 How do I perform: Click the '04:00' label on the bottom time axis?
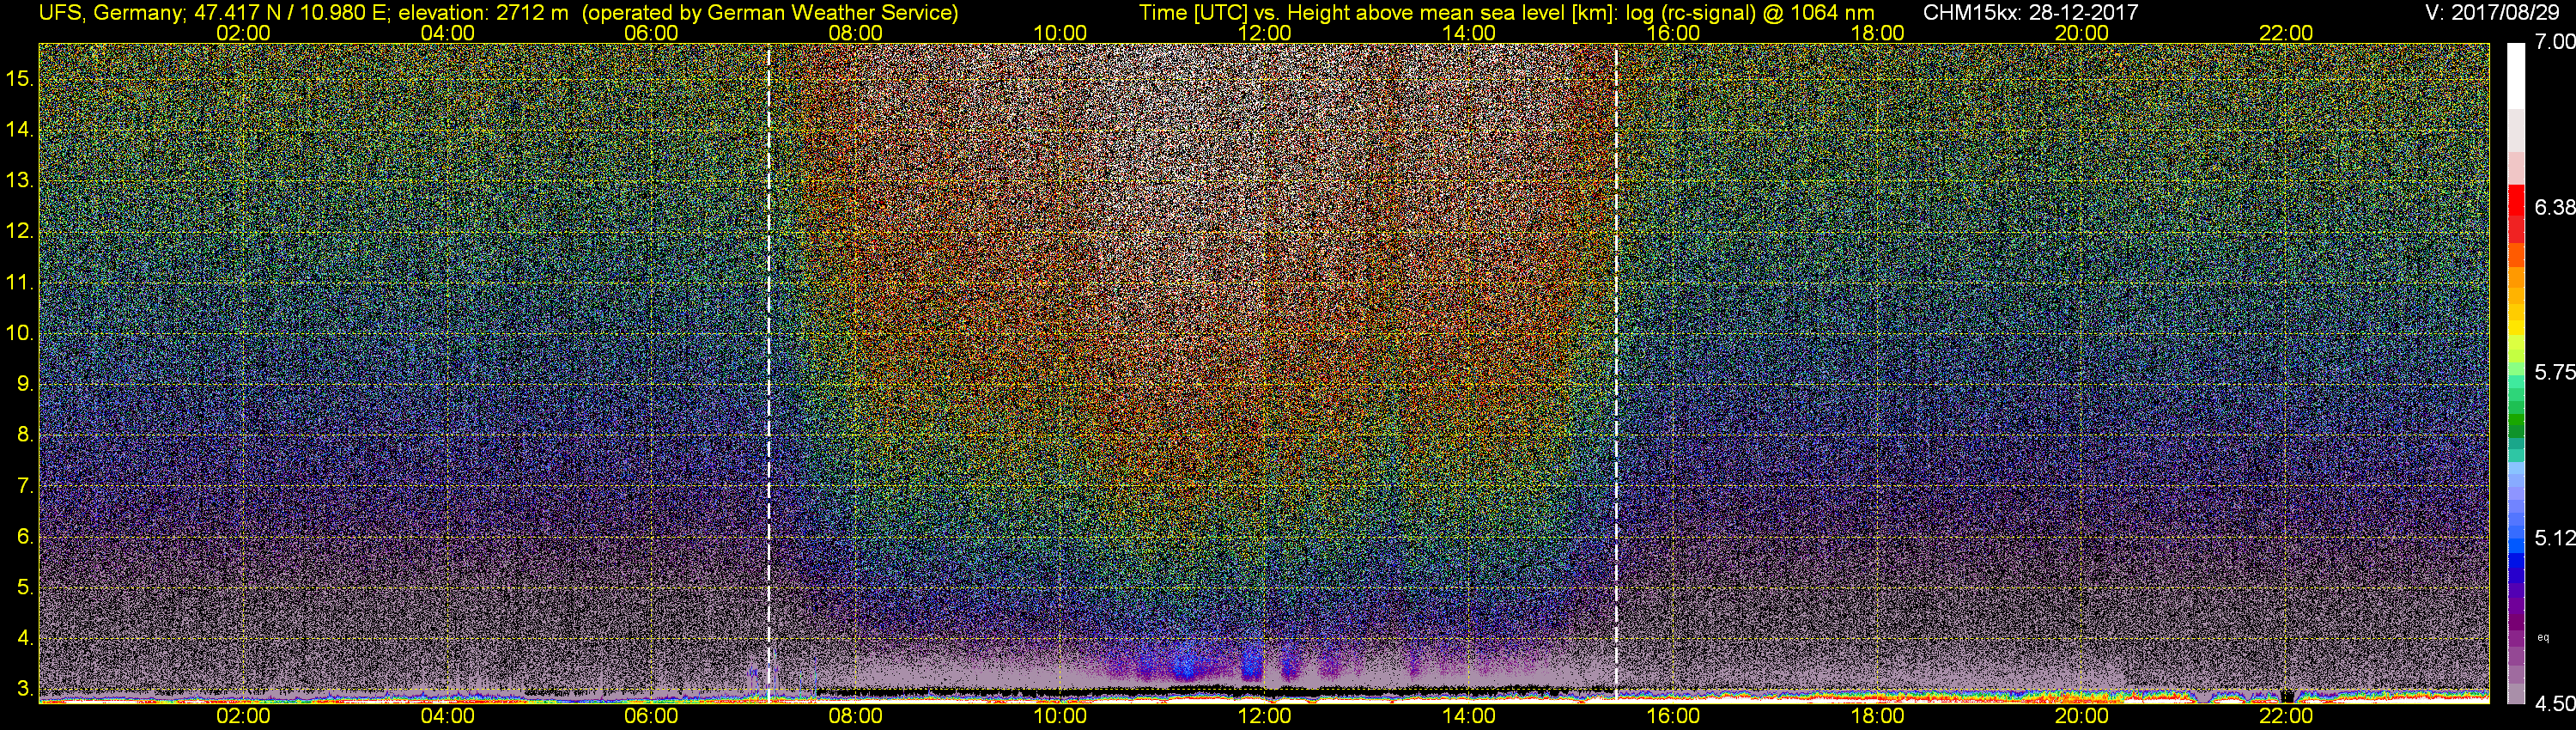pos(447,716)
